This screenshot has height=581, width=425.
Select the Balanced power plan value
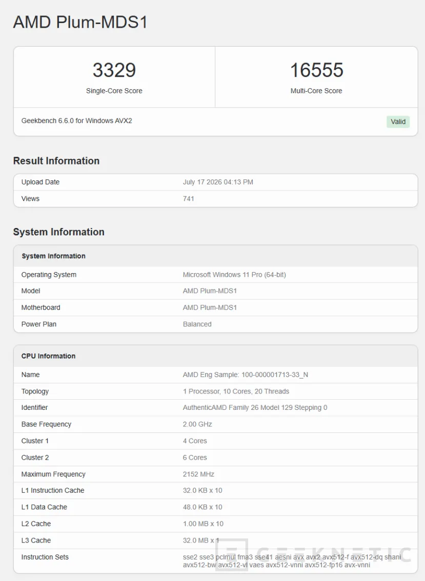pyautogui.click(x=197, y=324)
